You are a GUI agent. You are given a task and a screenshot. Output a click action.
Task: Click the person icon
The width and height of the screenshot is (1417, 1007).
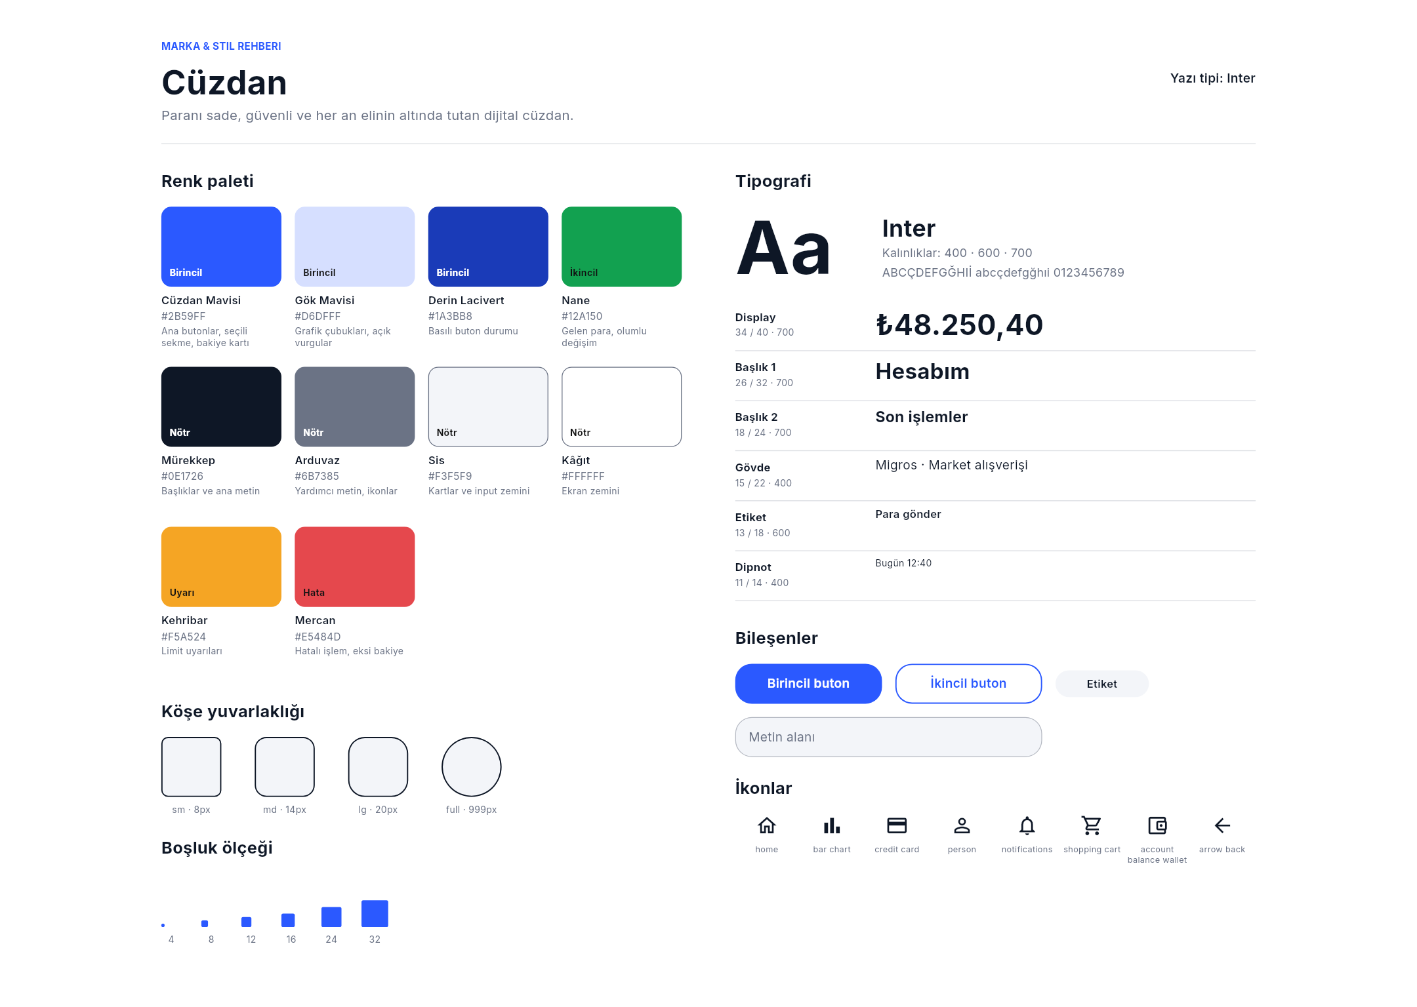[962, 825]
